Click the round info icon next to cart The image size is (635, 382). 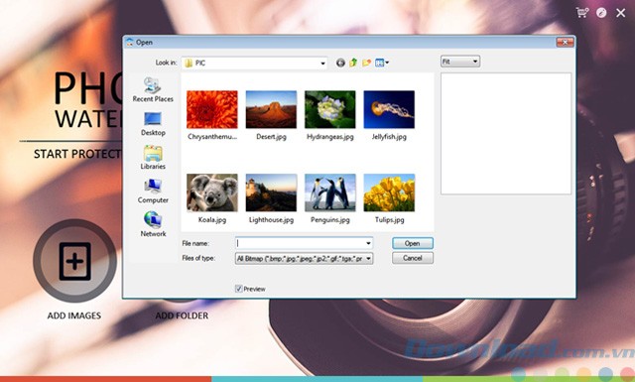[x=601, y=13]
